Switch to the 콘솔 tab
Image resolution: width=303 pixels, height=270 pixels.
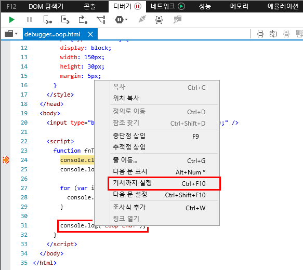pyautogui.click(x=89, y=7)
